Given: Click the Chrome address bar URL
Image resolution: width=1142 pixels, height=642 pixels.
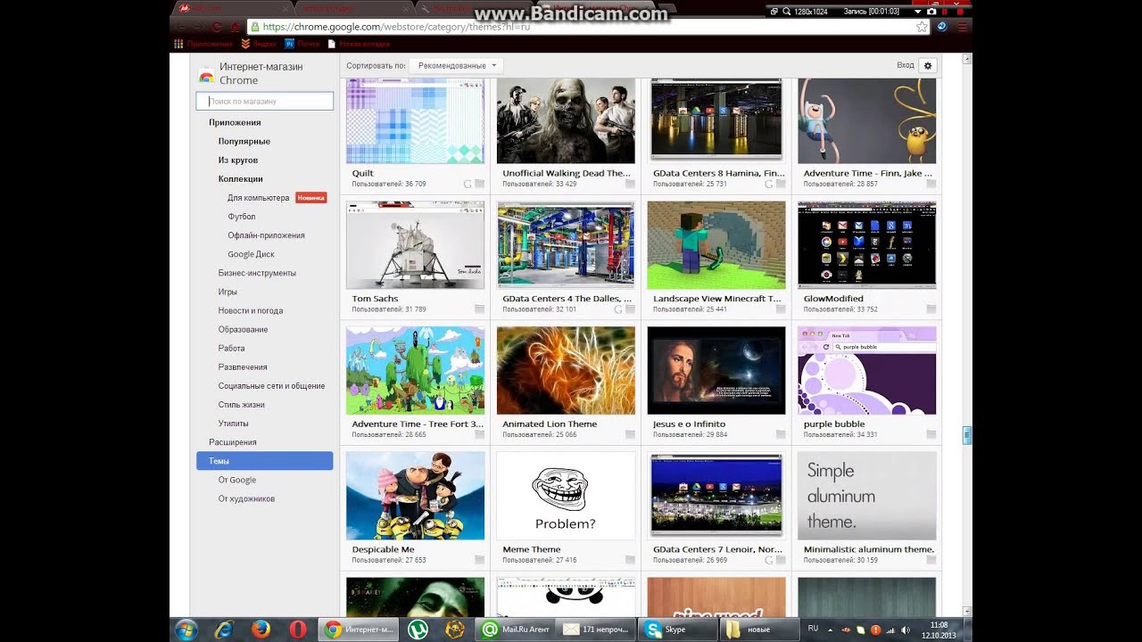Looking at the screenshot, I should tap(396, 27).
